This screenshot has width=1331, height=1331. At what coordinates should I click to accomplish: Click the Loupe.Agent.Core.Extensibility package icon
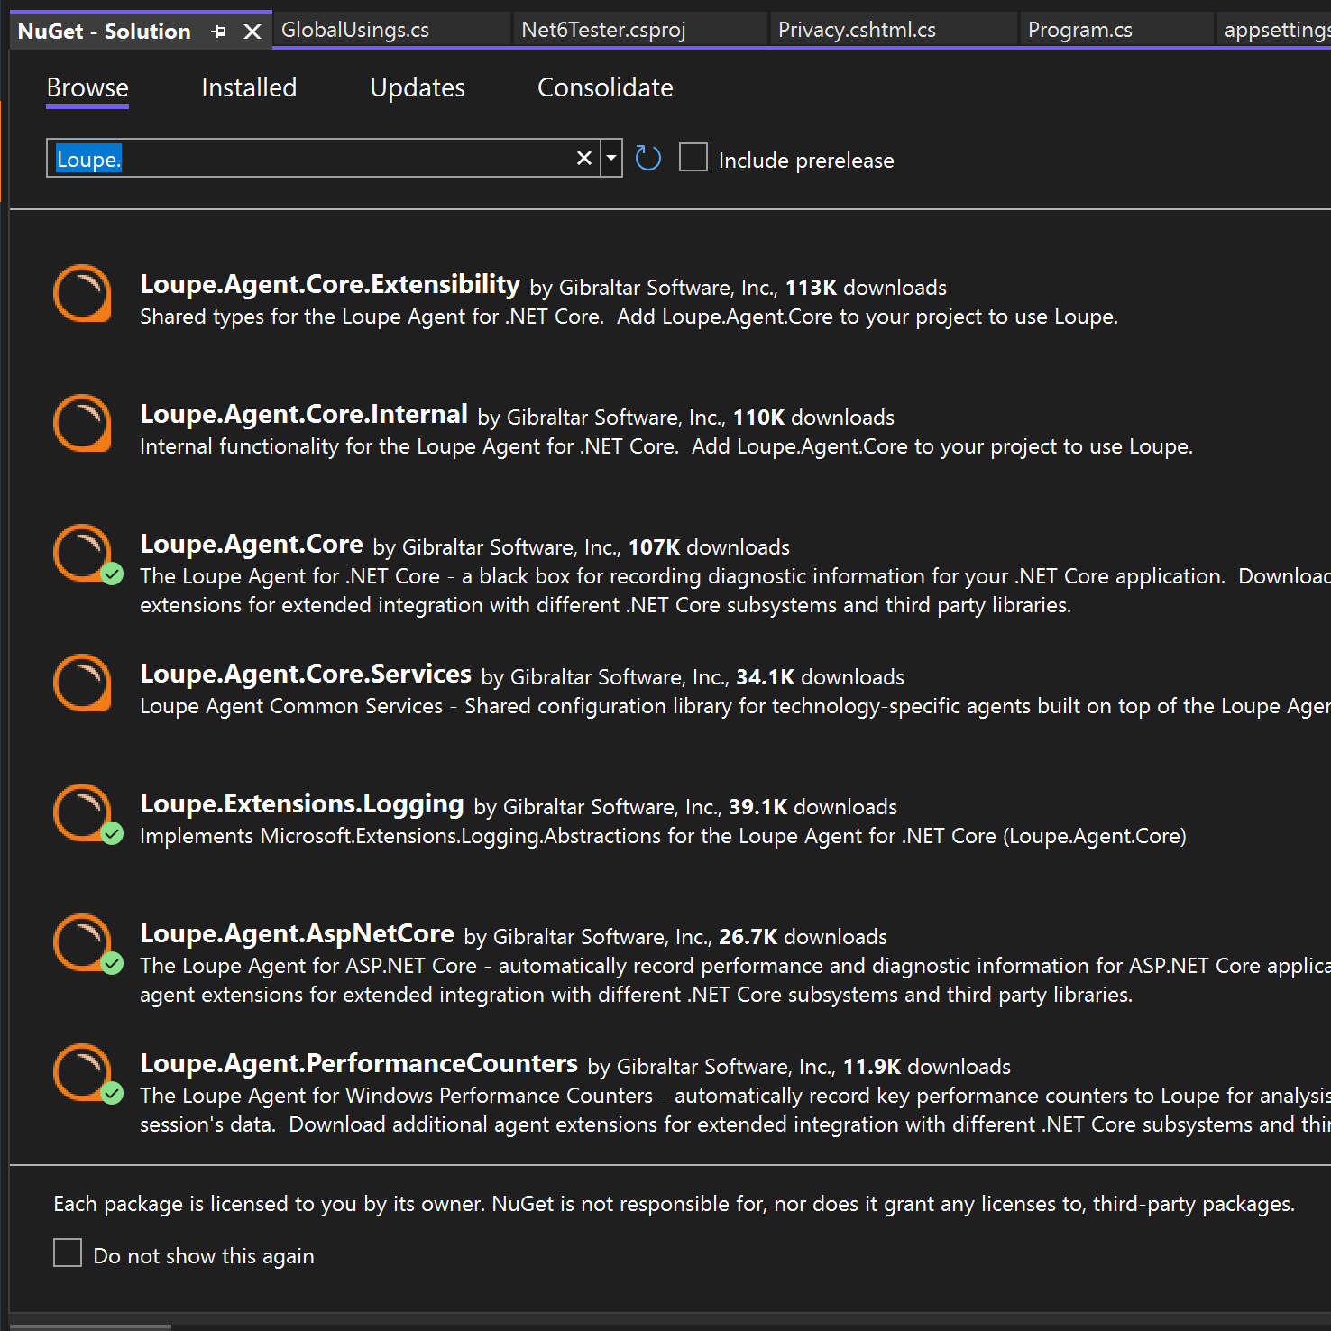coord(82,293)
